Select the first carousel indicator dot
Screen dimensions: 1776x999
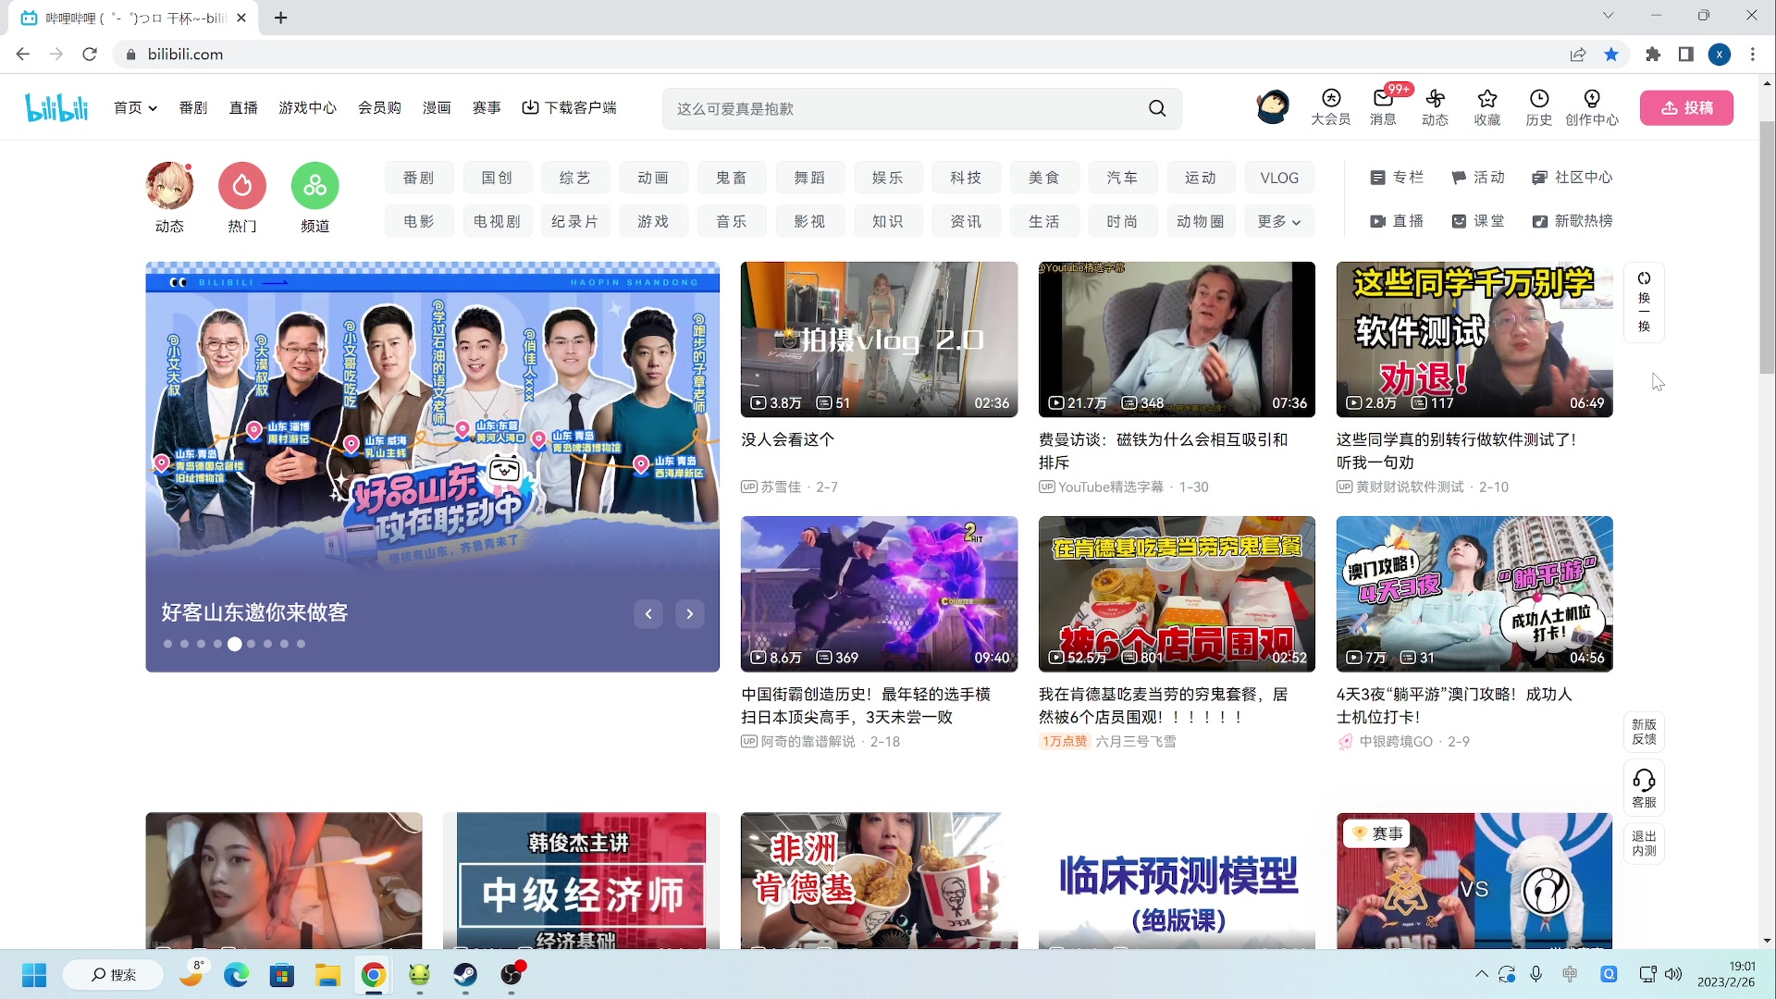[x=167, y=644]
